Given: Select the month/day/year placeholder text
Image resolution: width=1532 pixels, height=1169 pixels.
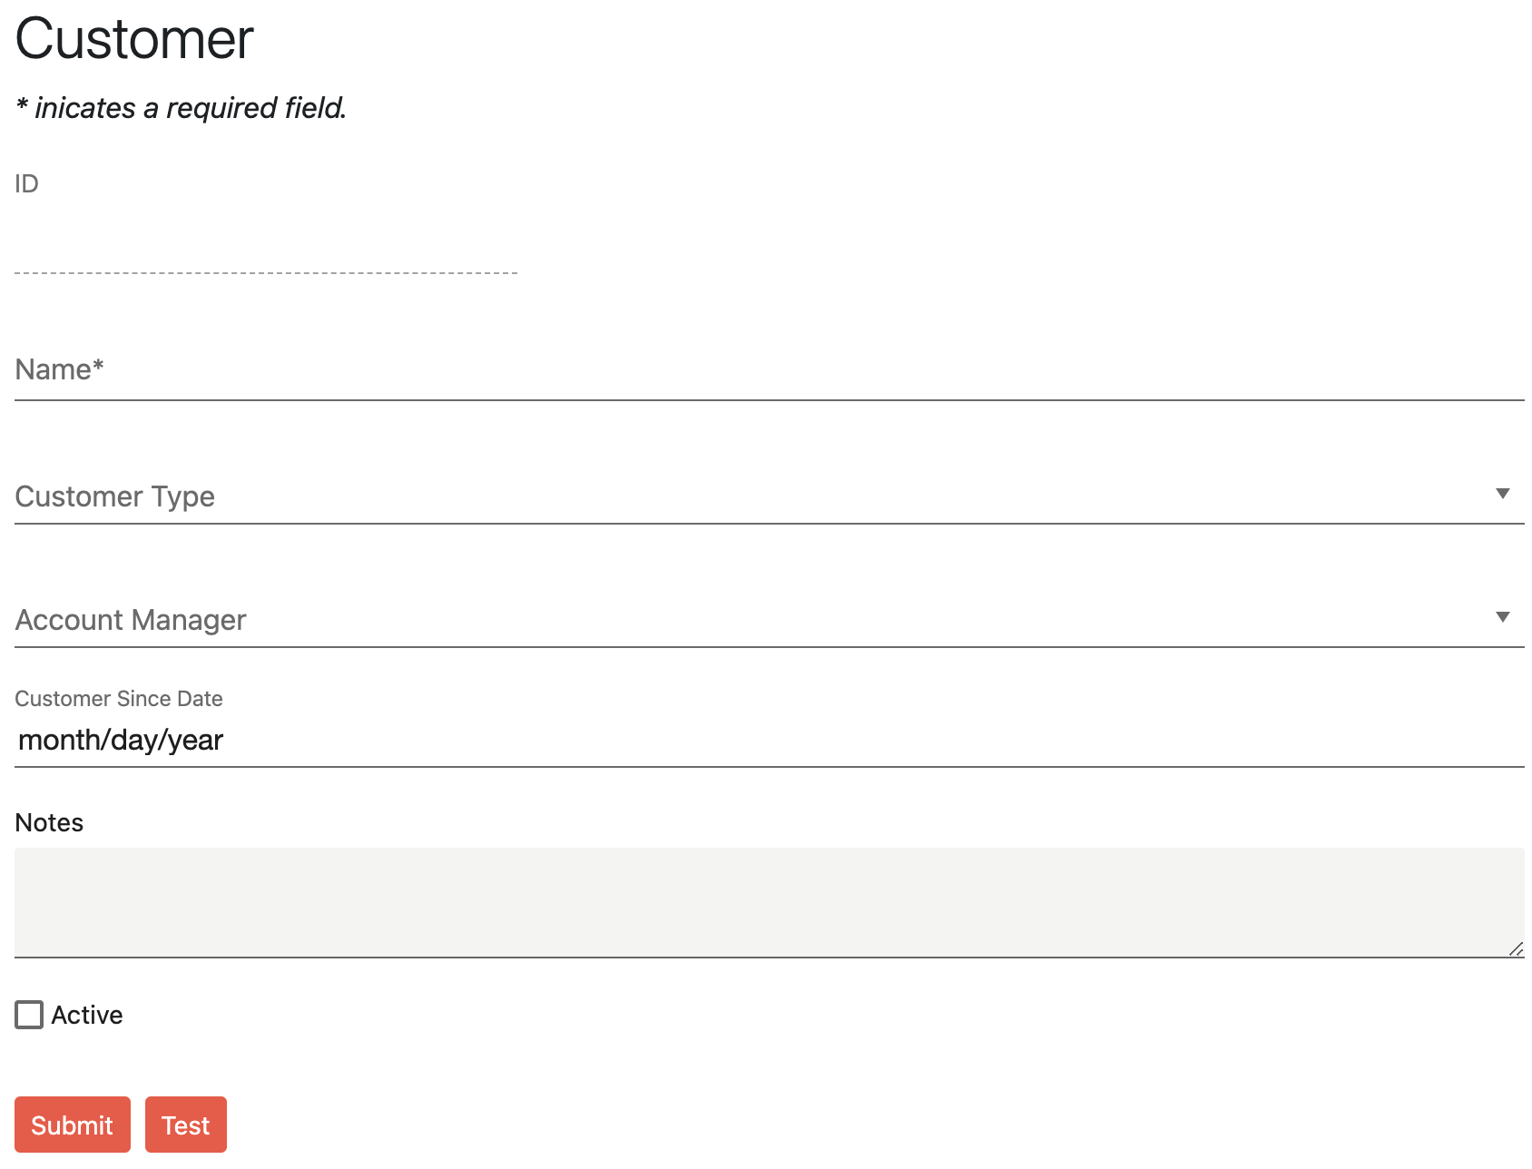Looking at the screenshot, I should [x=121, y=741].
